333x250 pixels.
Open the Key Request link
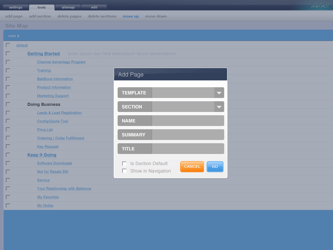[x=48, y=146]
